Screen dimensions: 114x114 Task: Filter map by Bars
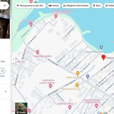tap(97, 6)
